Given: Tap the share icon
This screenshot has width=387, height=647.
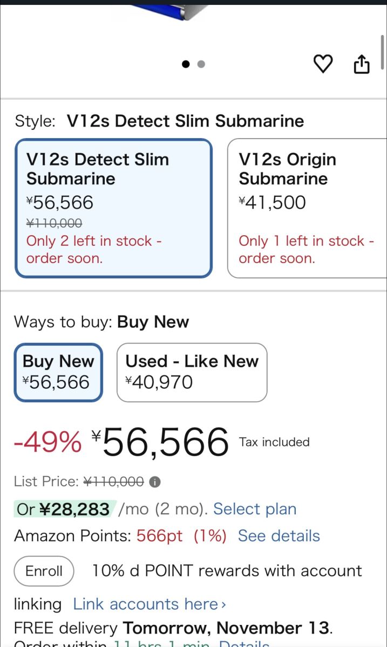Looking at the screenshot, I should pyautogui.click(x=362, y=64).
